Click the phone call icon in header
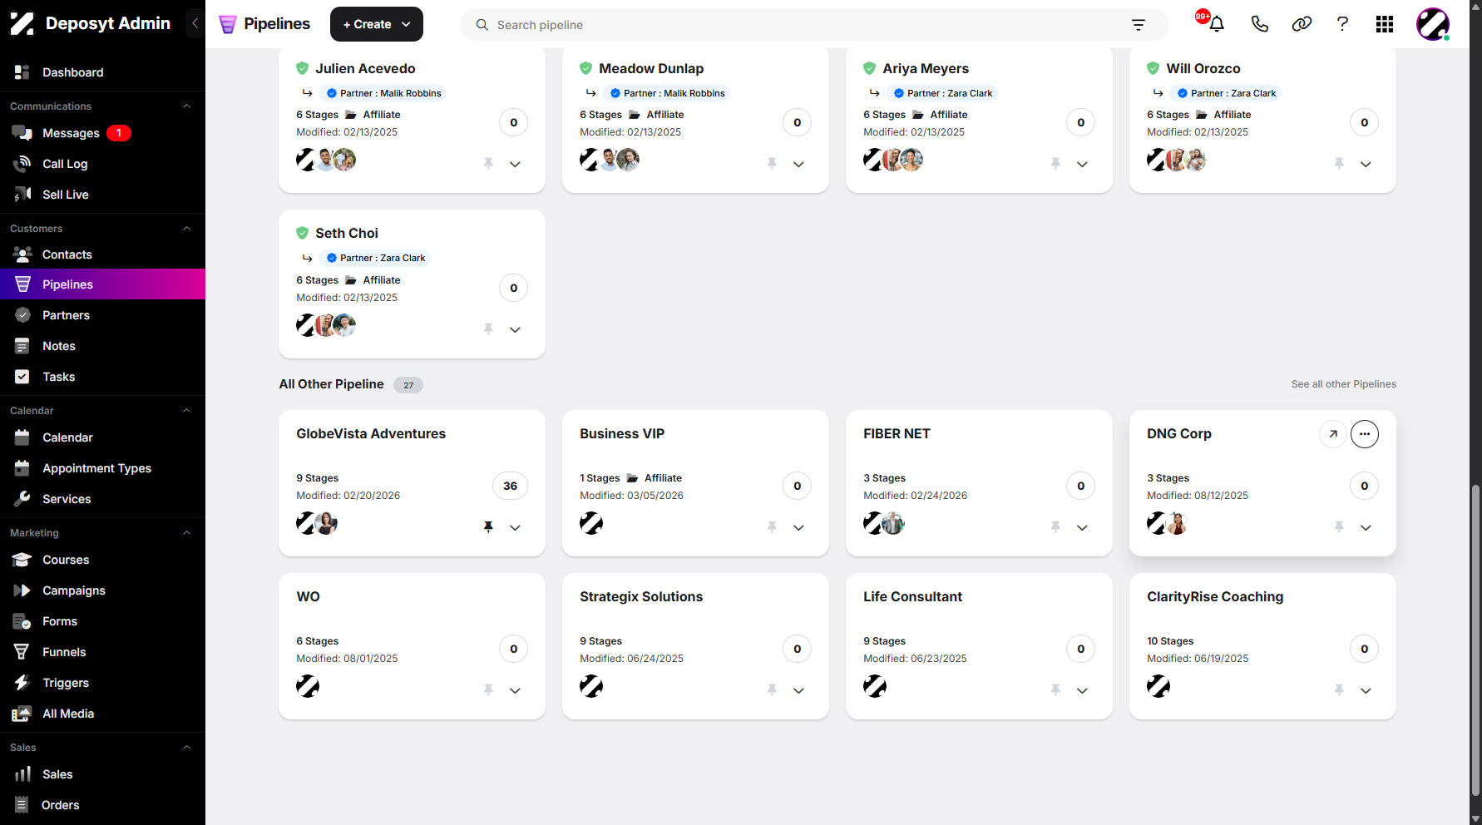 [x=1259, y=24]
